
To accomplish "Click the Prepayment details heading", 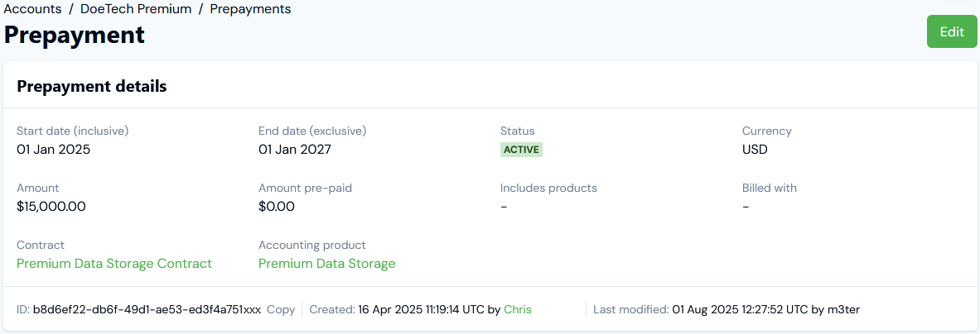I will click(x=92, y=86).
